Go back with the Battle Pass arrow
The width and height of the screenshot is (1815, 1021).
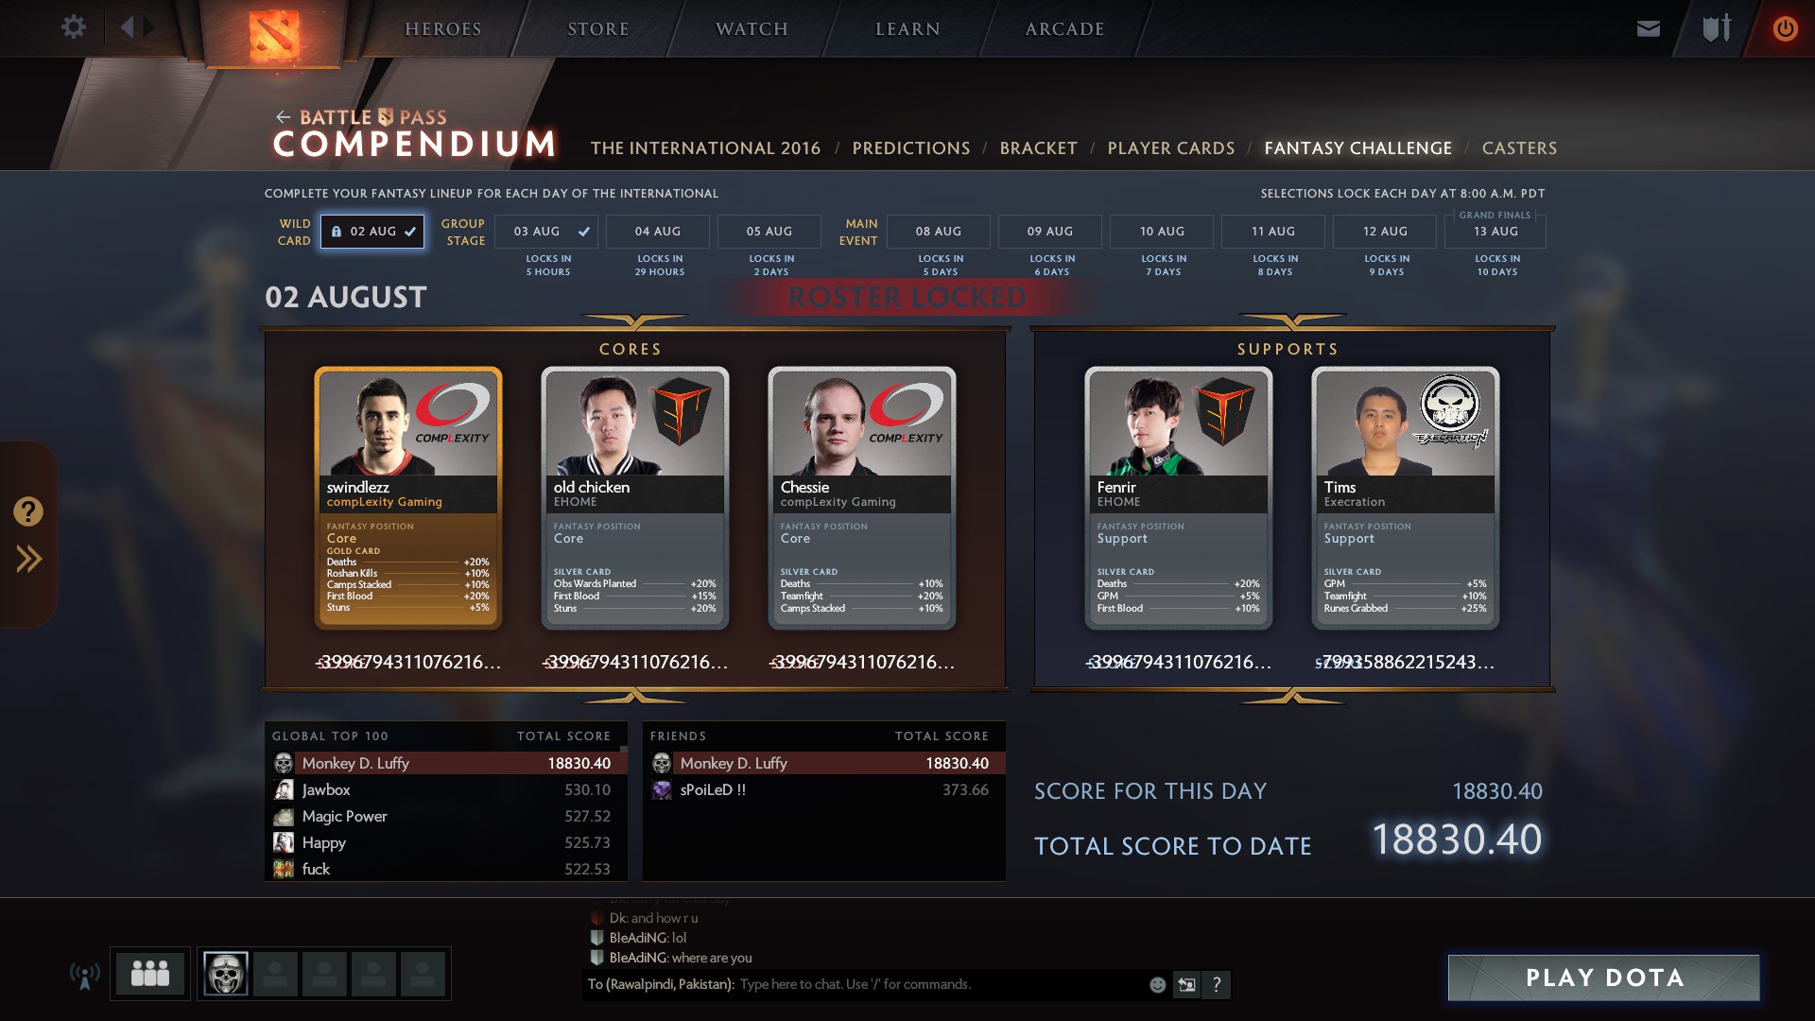click(283, 117)
